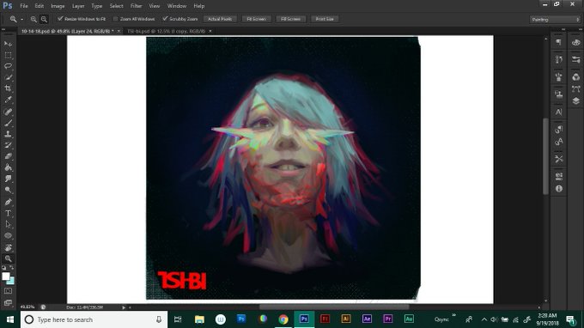This screenshot has width=584, height=328.
Task: Click the Zoom In mode icon
Action: tap(33, 19)
